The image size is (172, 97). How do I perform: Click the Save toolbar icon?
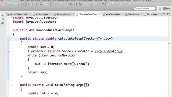[x=8, y=4]
